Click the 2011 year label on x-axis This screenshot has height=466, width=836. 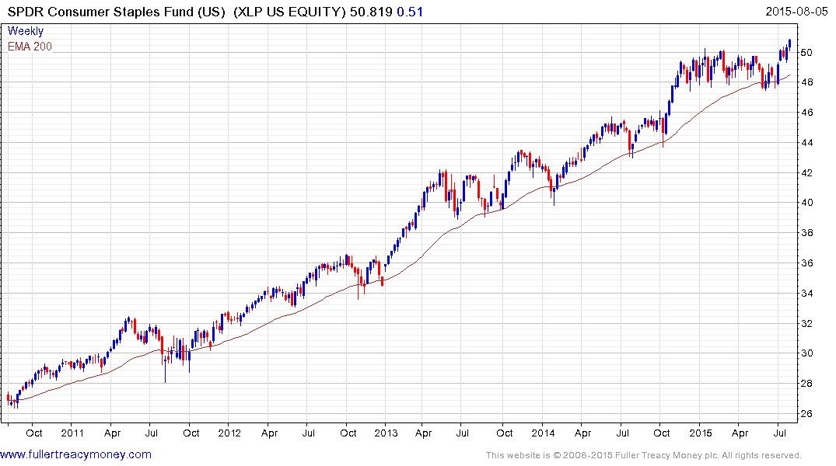[x=72, y=433]
